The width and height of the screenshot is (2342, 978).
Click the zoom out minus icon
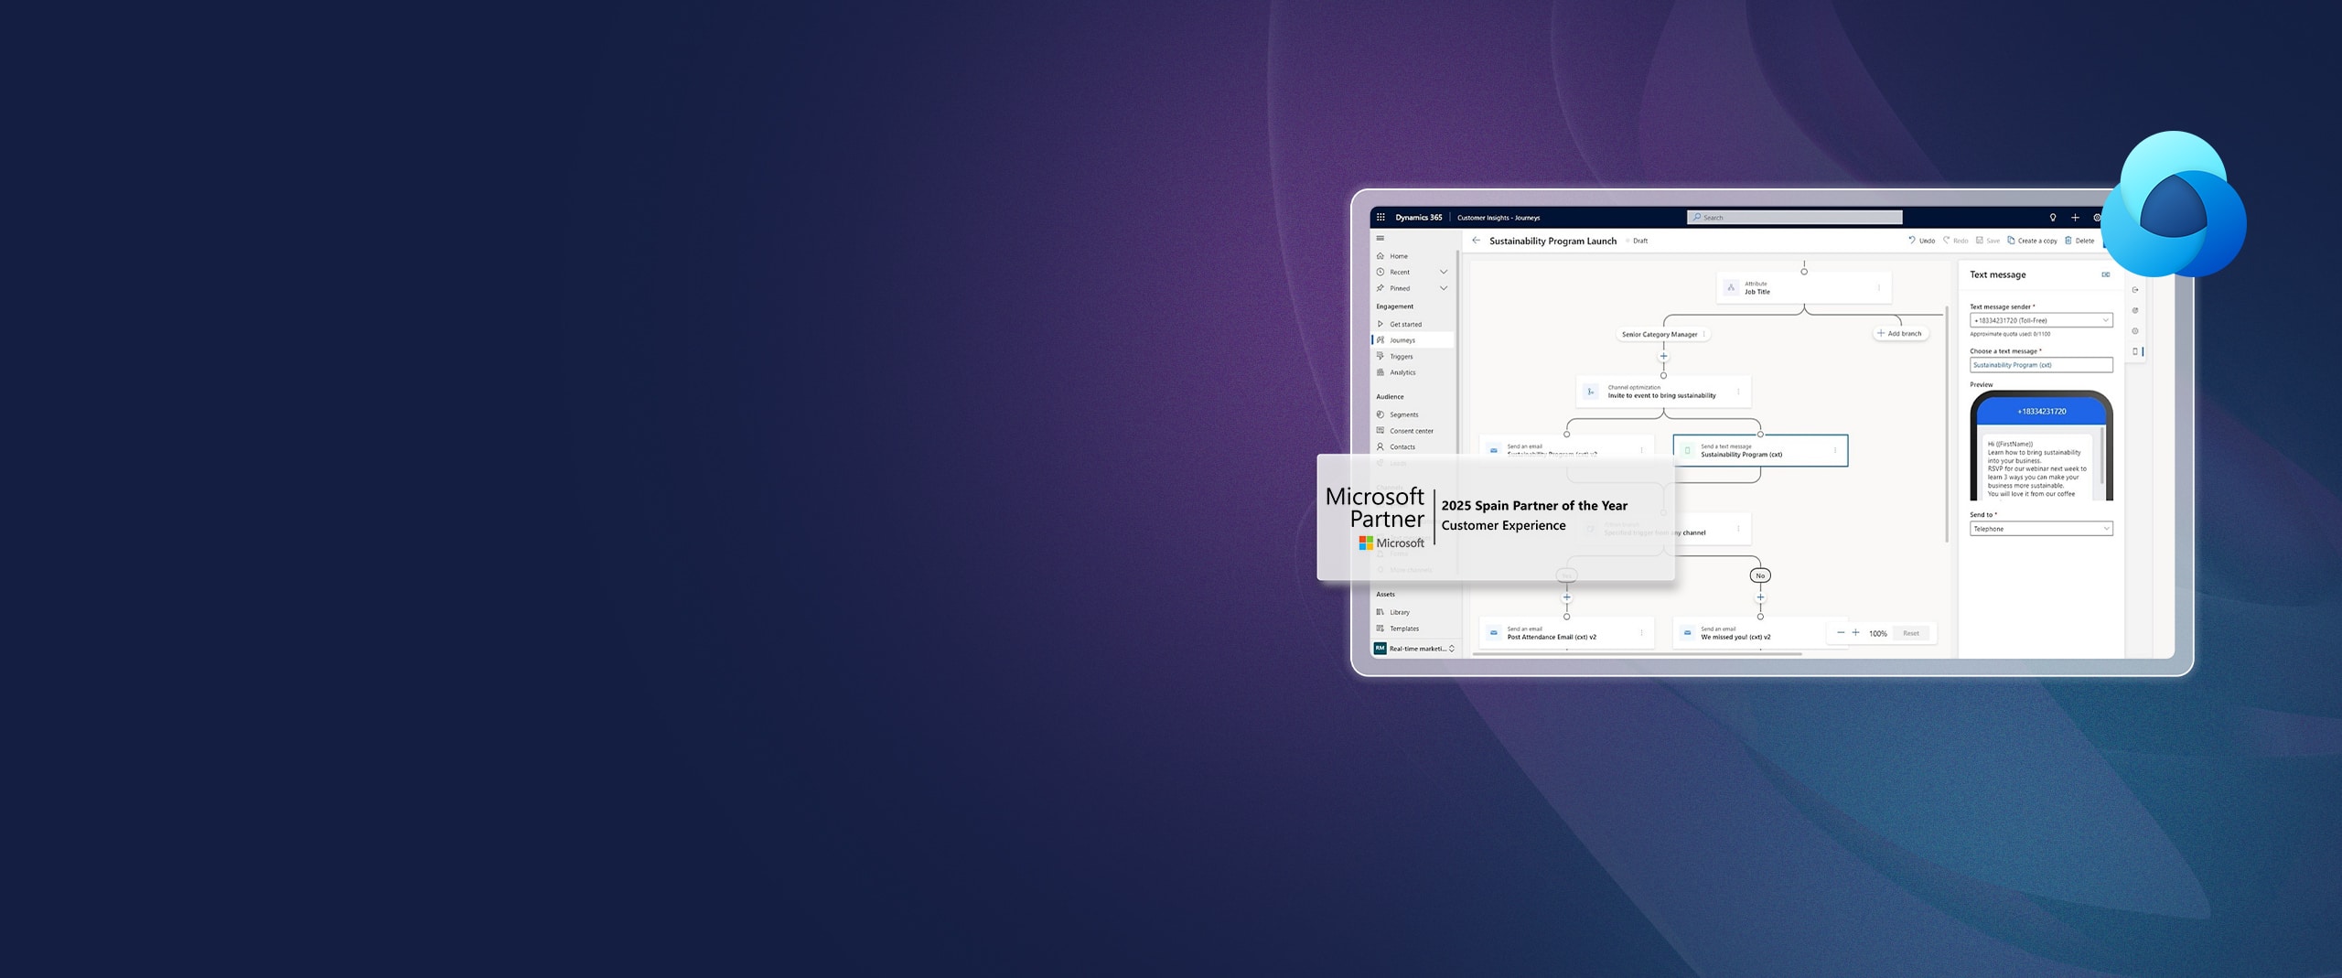coord(1841,633)
